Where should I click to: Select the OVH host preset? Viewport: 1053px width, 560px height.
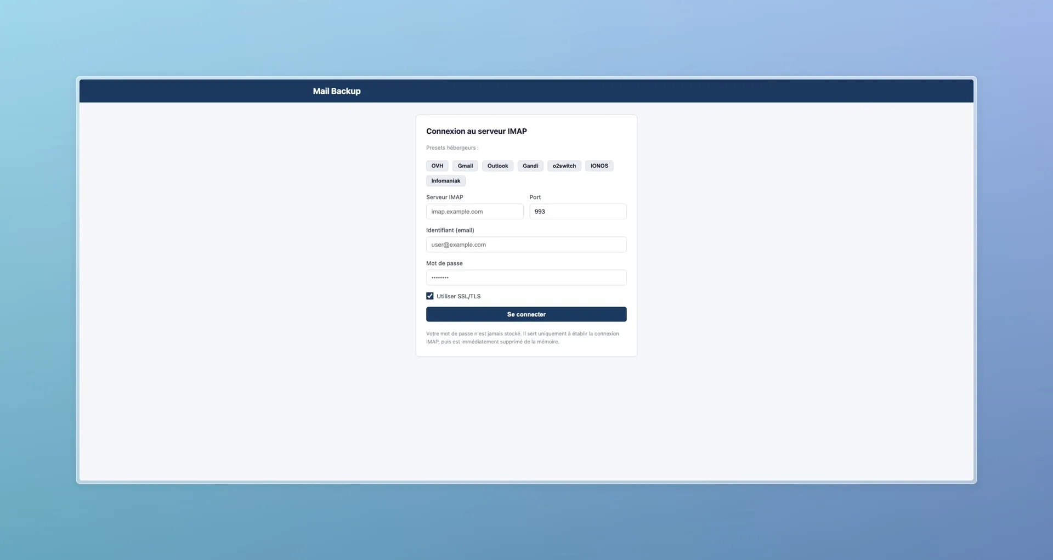click(437, 166)
